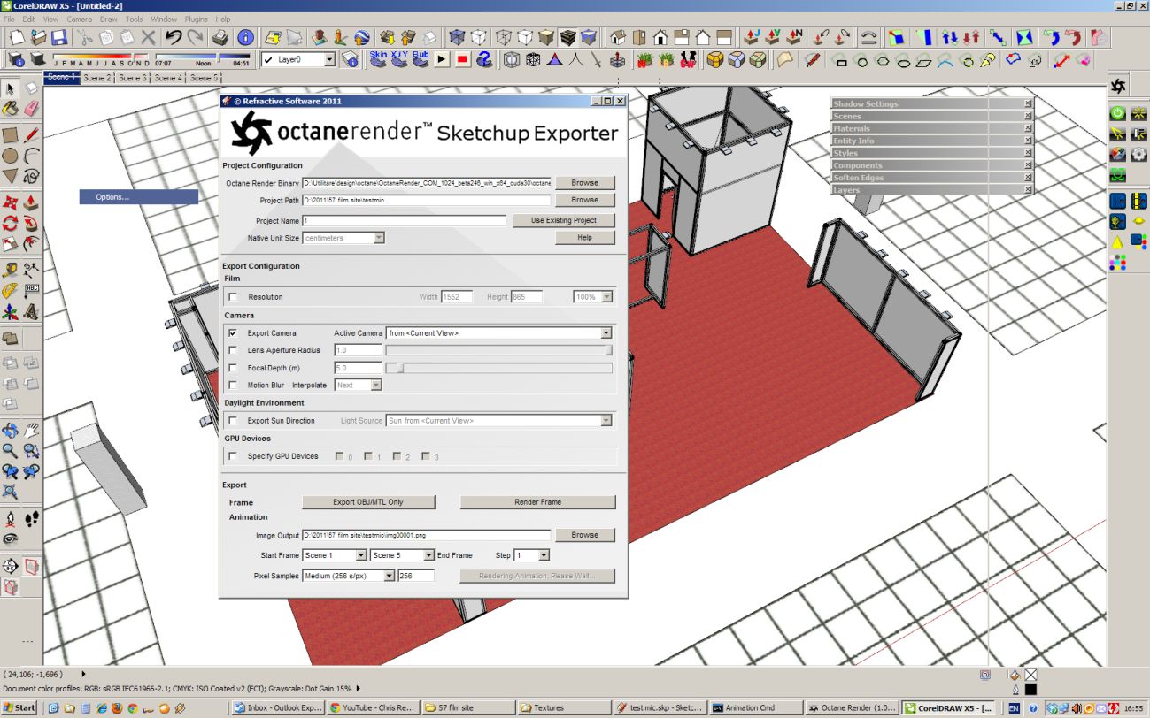The height and width of the screenshot is (718, 1150).
Task: Enable Export Sun Direction checkbox
Action: tap(233, 421)
